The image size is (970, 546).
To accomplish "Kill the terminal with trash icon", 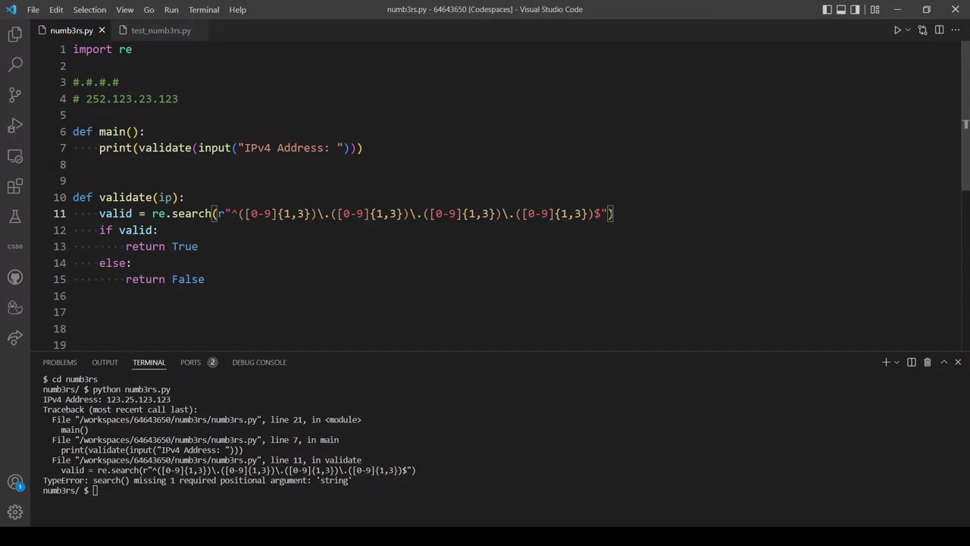I will (927, 362).
